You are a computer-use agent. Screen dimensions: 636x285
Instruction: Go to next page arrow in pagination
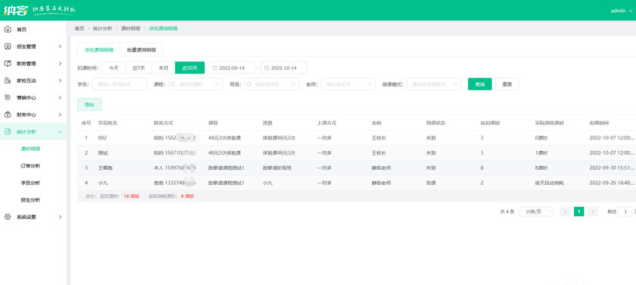(x=593, y=211)
